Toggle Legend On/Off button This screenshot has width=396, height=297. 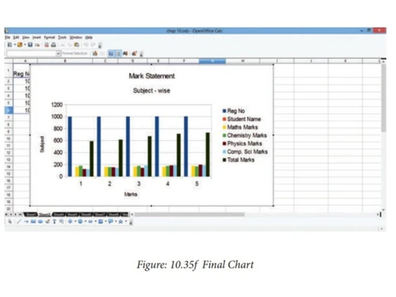coord(118,54)
